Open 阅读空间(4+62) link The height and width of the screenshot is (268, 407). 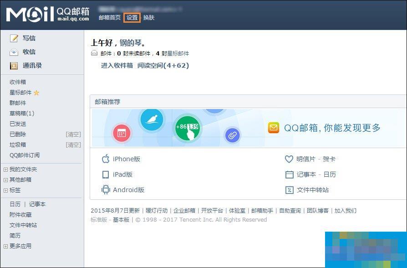pyautogui.click(x=163, y=65)
